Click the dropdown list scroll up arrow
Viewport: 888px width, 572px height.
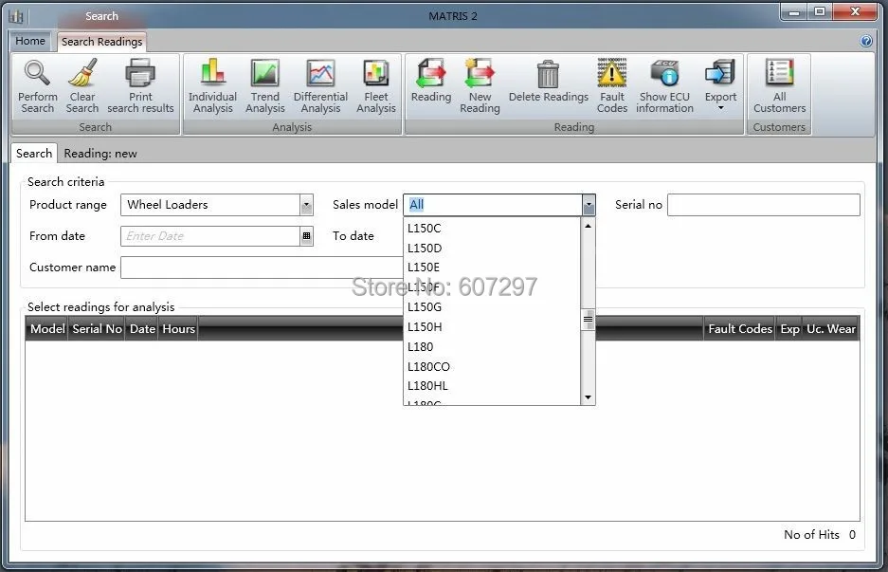(588, 226)
